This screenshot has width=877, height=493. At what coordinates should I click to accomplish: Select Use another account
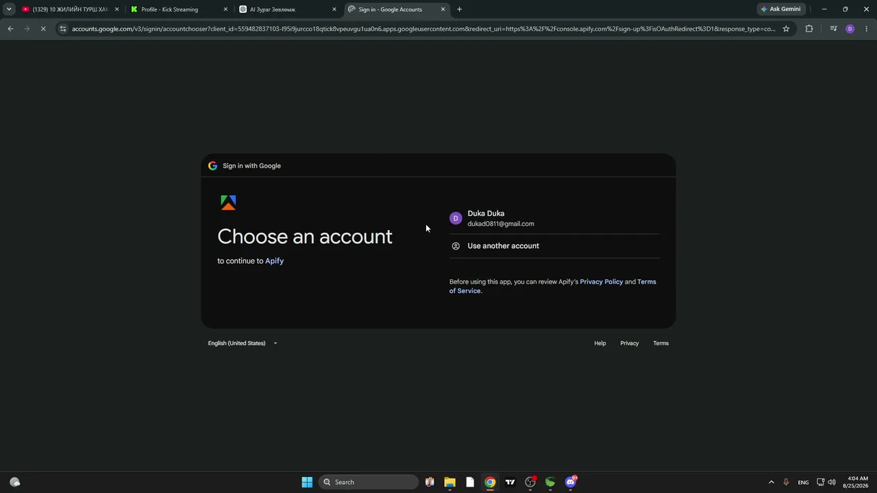point(554,246)
